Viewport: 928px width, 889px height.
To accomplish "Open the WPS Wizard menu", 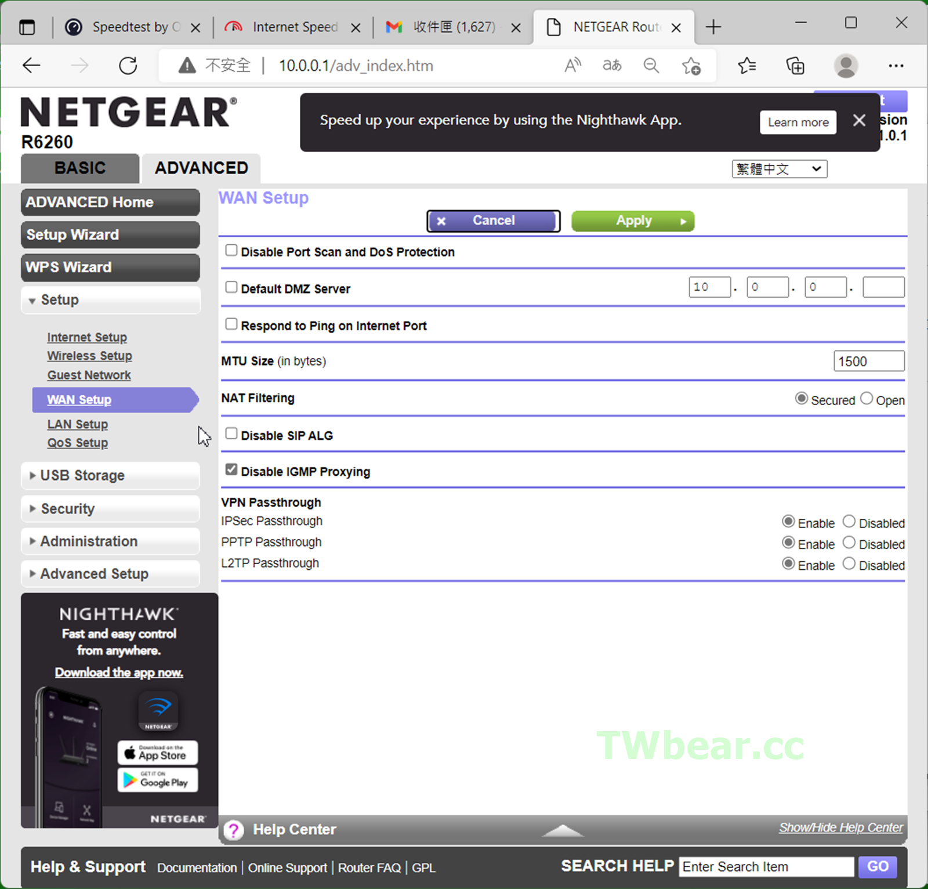I will (110, 267).
